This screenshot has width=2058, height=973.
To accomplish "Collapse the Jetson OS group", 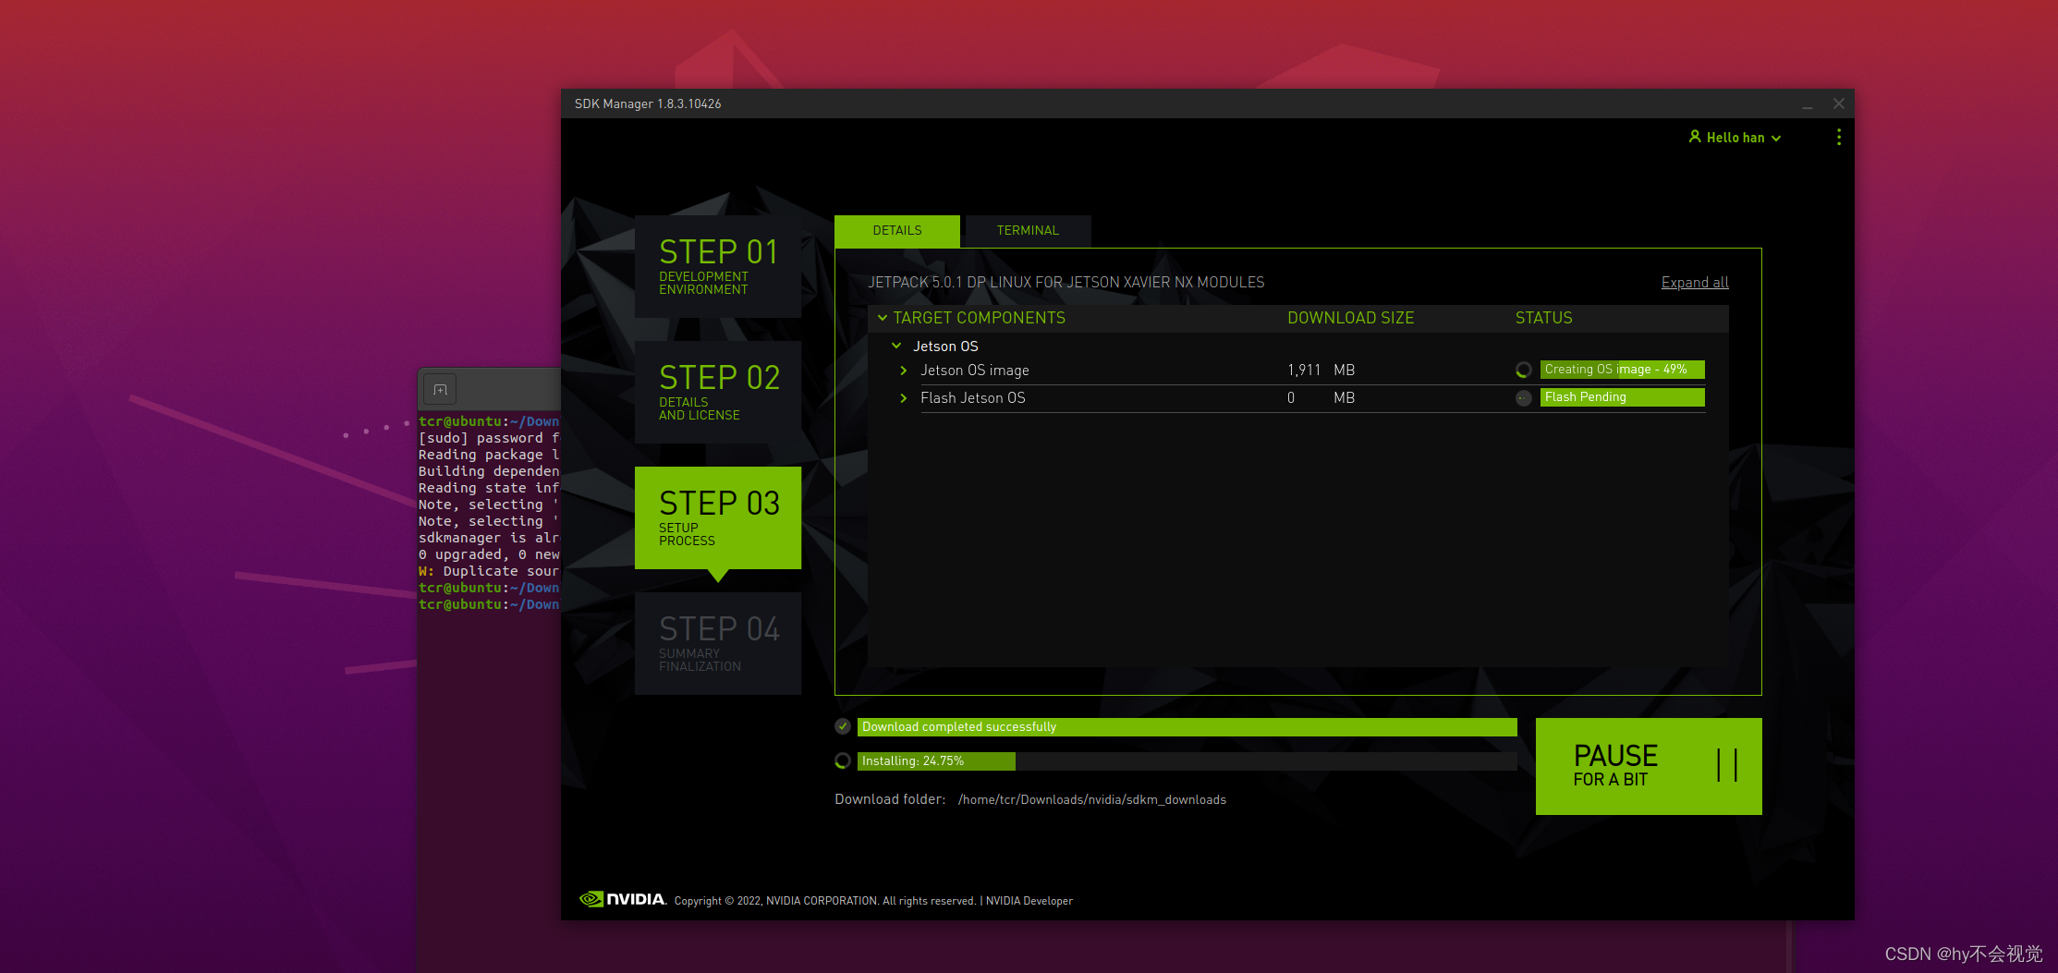I will [x=896, y=346].
